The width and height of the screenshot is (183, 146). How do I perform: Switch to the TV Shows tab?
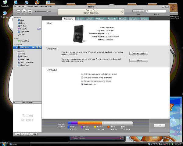click(x=100, y=19)
